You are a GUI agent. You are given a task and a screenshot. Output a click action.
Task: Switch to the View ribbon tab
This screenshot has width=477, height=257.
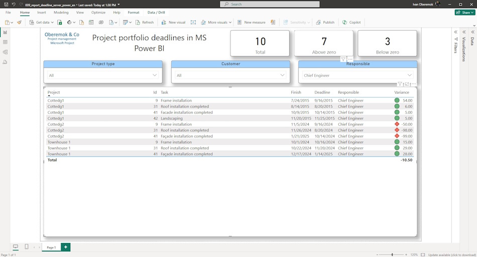(80, 13)
